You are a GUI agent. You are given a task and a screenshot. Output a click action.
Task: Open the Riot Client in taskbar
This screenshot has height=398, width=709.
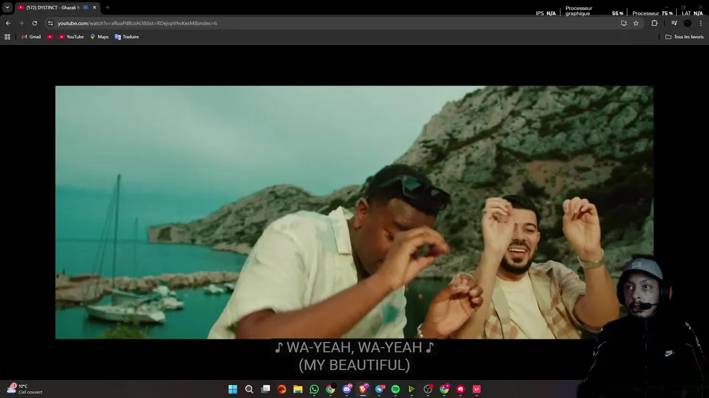coord(460,389)
